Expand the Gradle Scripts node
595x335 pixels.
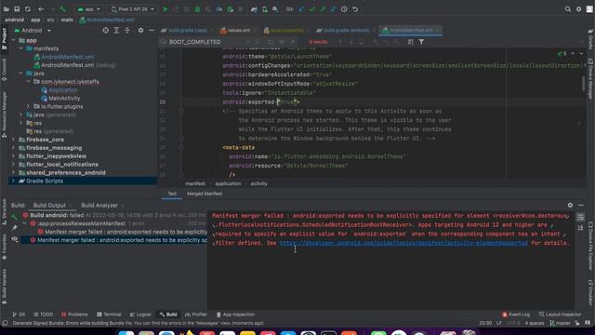tap(14, 181)
